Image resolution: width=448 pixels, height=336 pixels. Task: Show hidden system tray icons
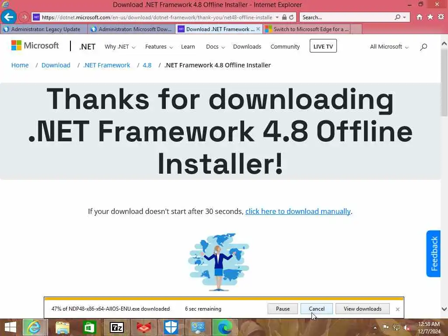tap(375, 327)
